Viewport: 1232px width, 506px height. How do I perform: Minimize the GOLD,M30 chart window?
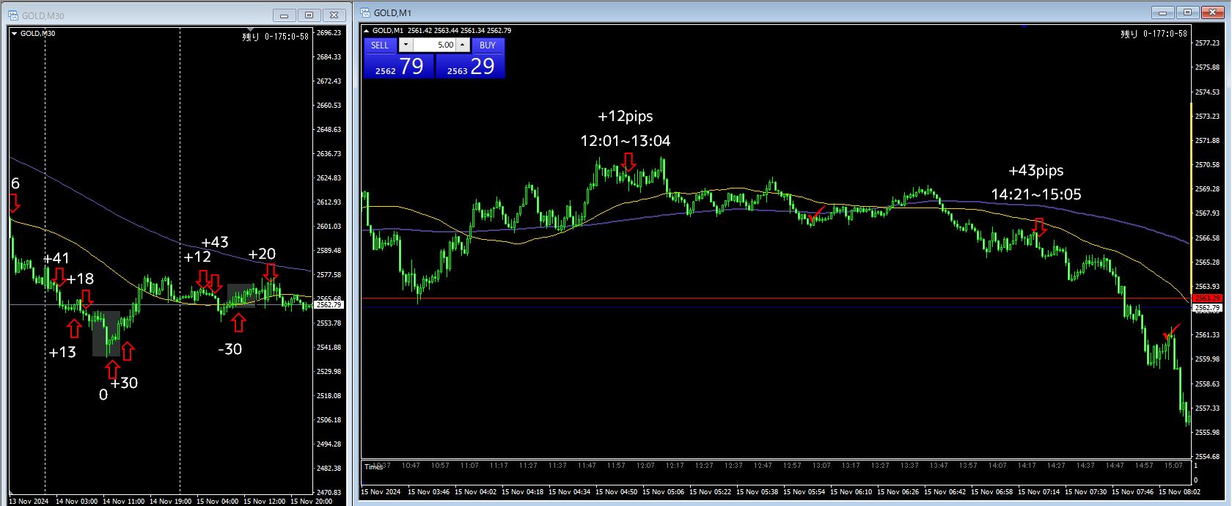[285, 15]
